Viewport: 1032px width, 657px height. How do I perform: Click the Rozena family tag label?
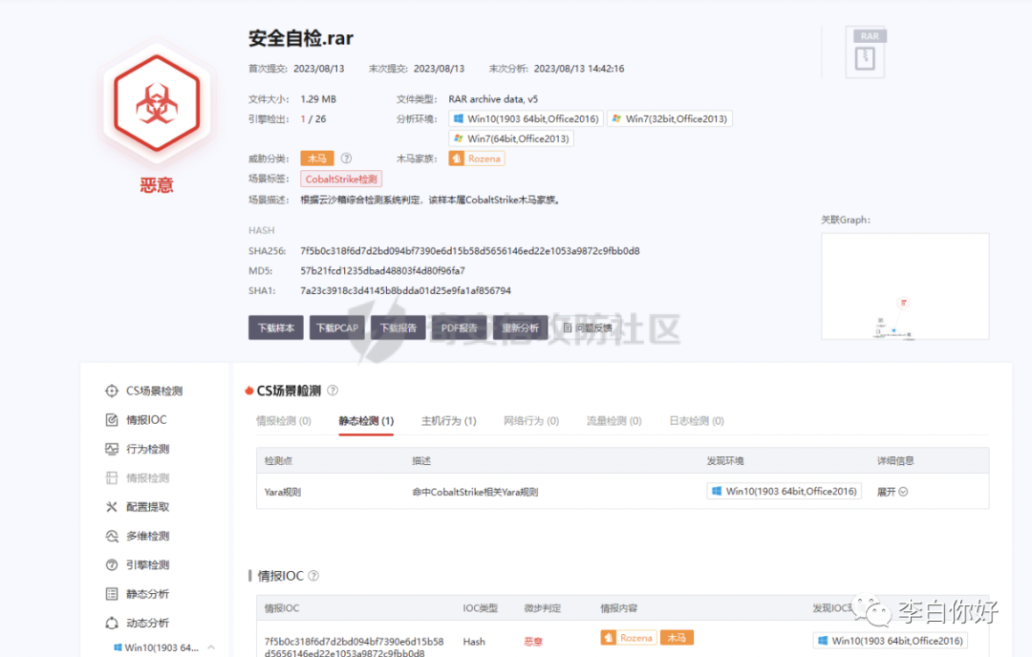click(484, 159)
